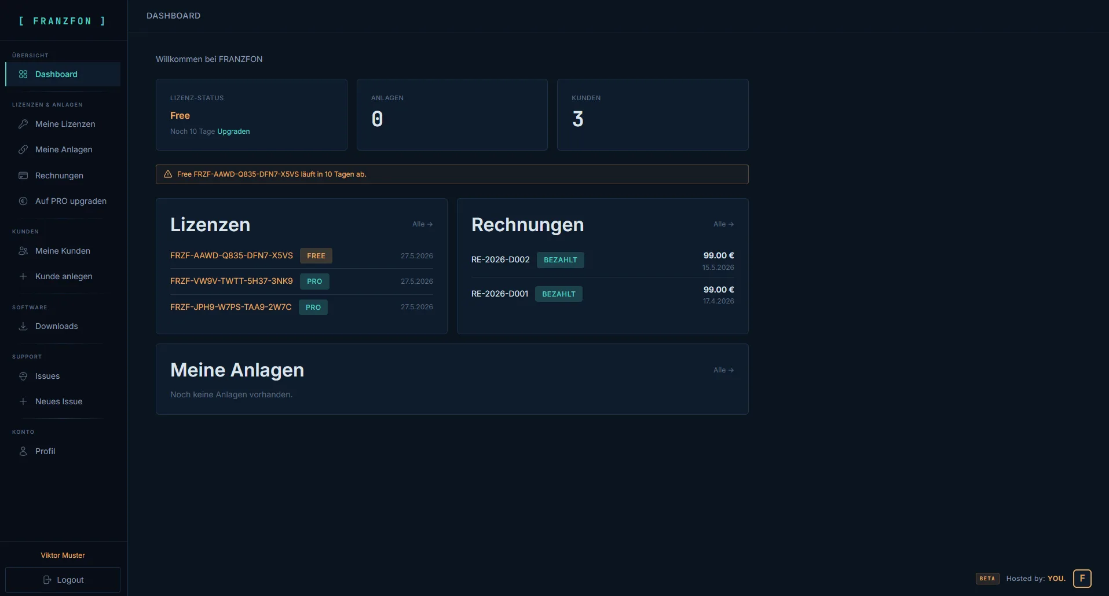Viewport: 1109px width, 596px height.
Task: Click date 27.5.2026 of FREE license
Action: click(417, 256)
